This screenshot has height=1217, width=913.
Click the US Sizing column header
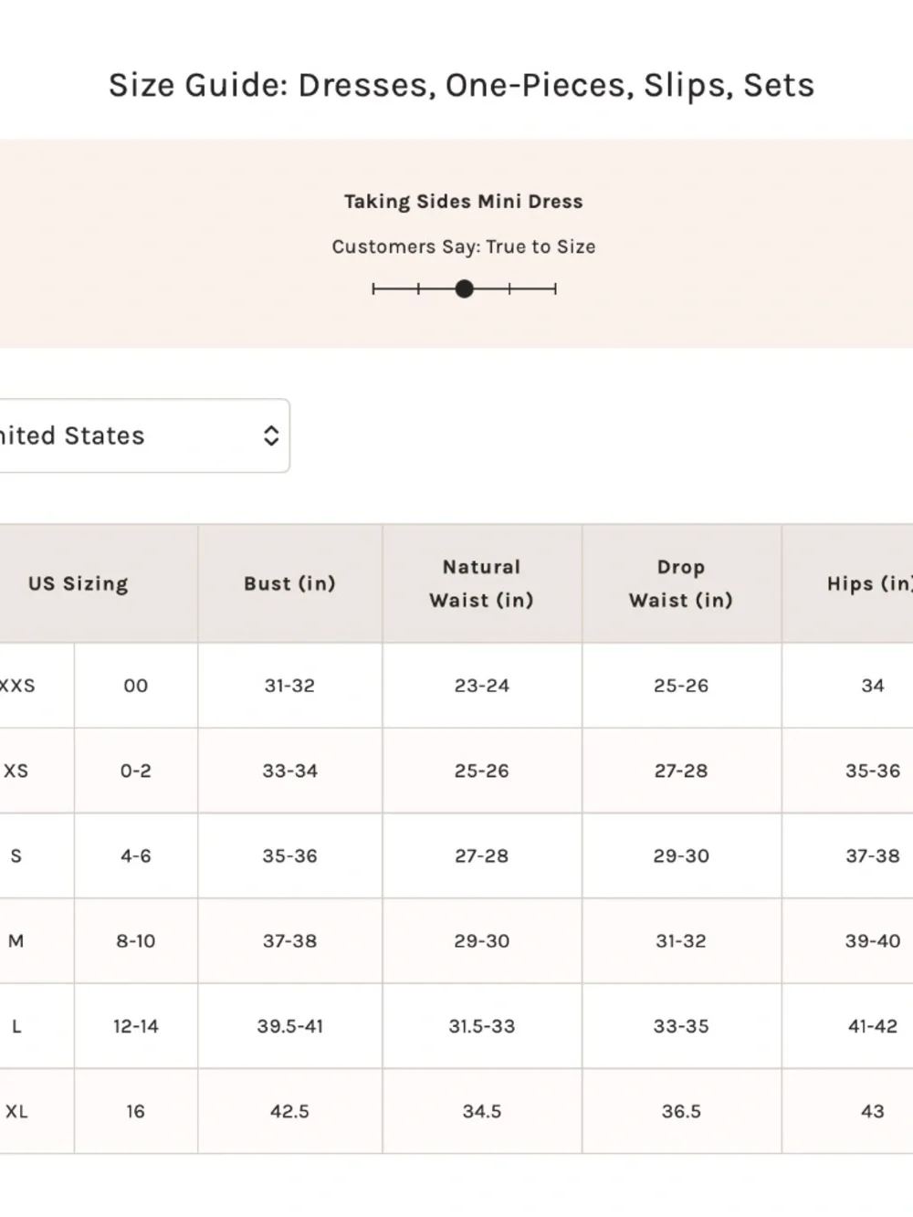point(79,583)
